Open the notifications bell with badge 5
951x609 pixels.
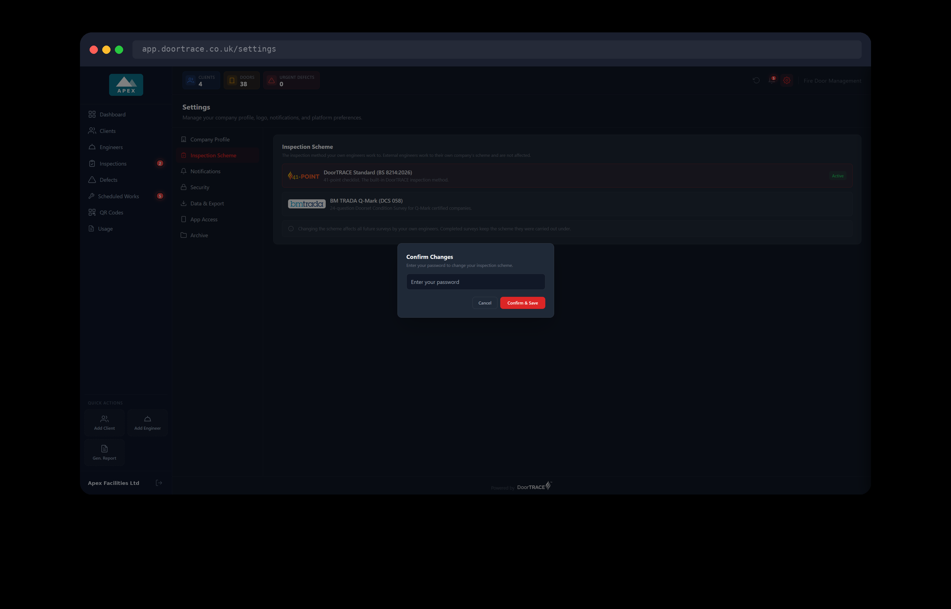coord(772,80)
